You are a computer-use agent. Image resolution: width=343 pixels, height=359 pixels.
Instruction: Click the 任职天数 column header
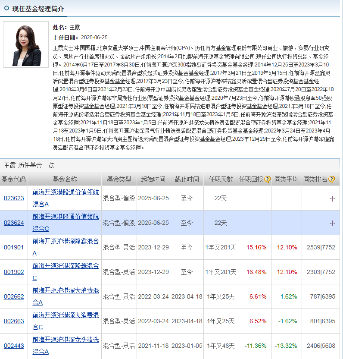[x=221, y=179]
